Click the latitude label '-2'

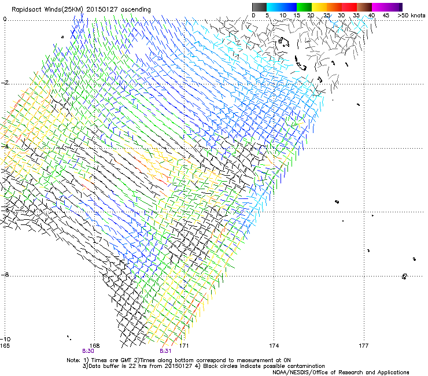(5, 83)
